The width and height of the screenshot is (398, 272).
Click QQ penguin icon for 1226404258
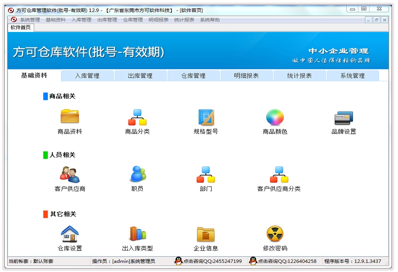pos(253,261)
